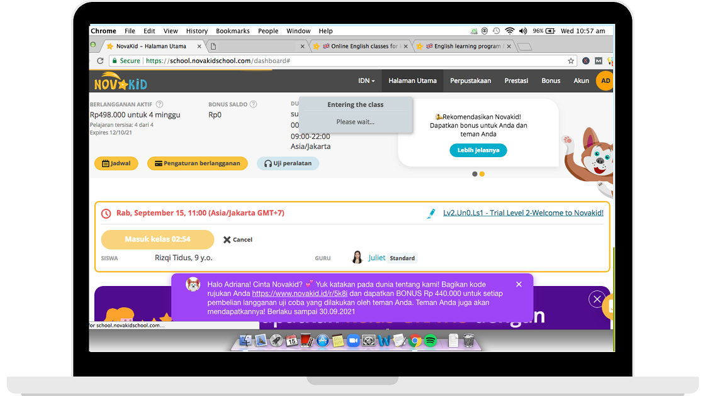Click volume icon in menu bar

click(523, 31)
